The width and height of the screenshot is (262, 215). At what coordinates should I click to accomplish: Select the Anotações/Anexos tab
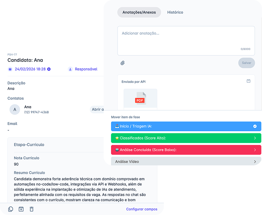coord(139,12)
